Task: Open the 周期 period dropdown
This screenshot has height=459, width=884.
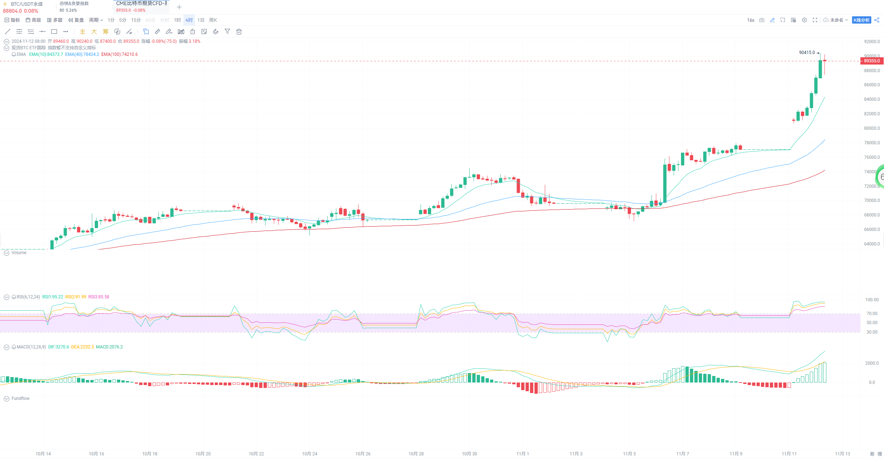Action: pos(96,20)
